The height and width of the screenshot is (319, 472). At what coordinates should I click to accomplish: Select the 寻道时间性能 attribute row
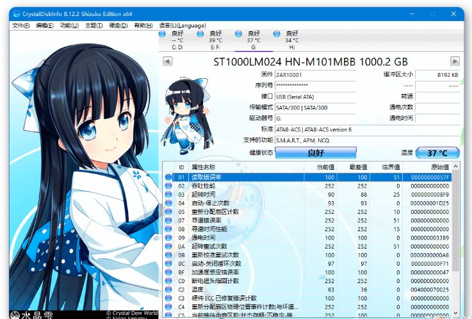[307, 229]
